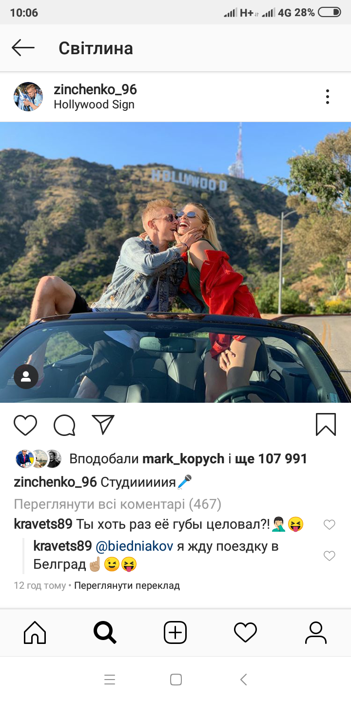The width and height of the screenshot is (351, 703).
Task: Open the three-dot post options menu
Action: pyautogui.click(x=328, y=97)
